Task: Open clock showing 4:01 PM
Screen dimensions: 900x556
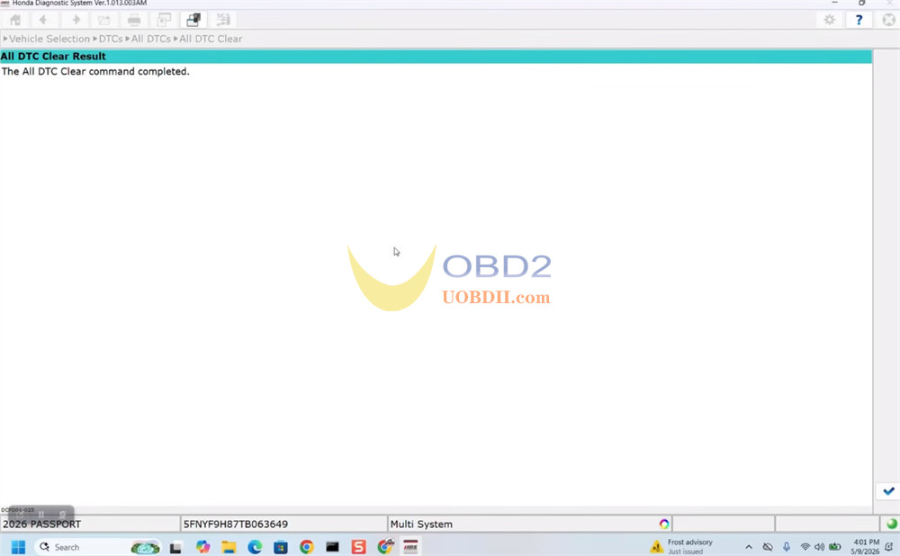Action: 865,546
